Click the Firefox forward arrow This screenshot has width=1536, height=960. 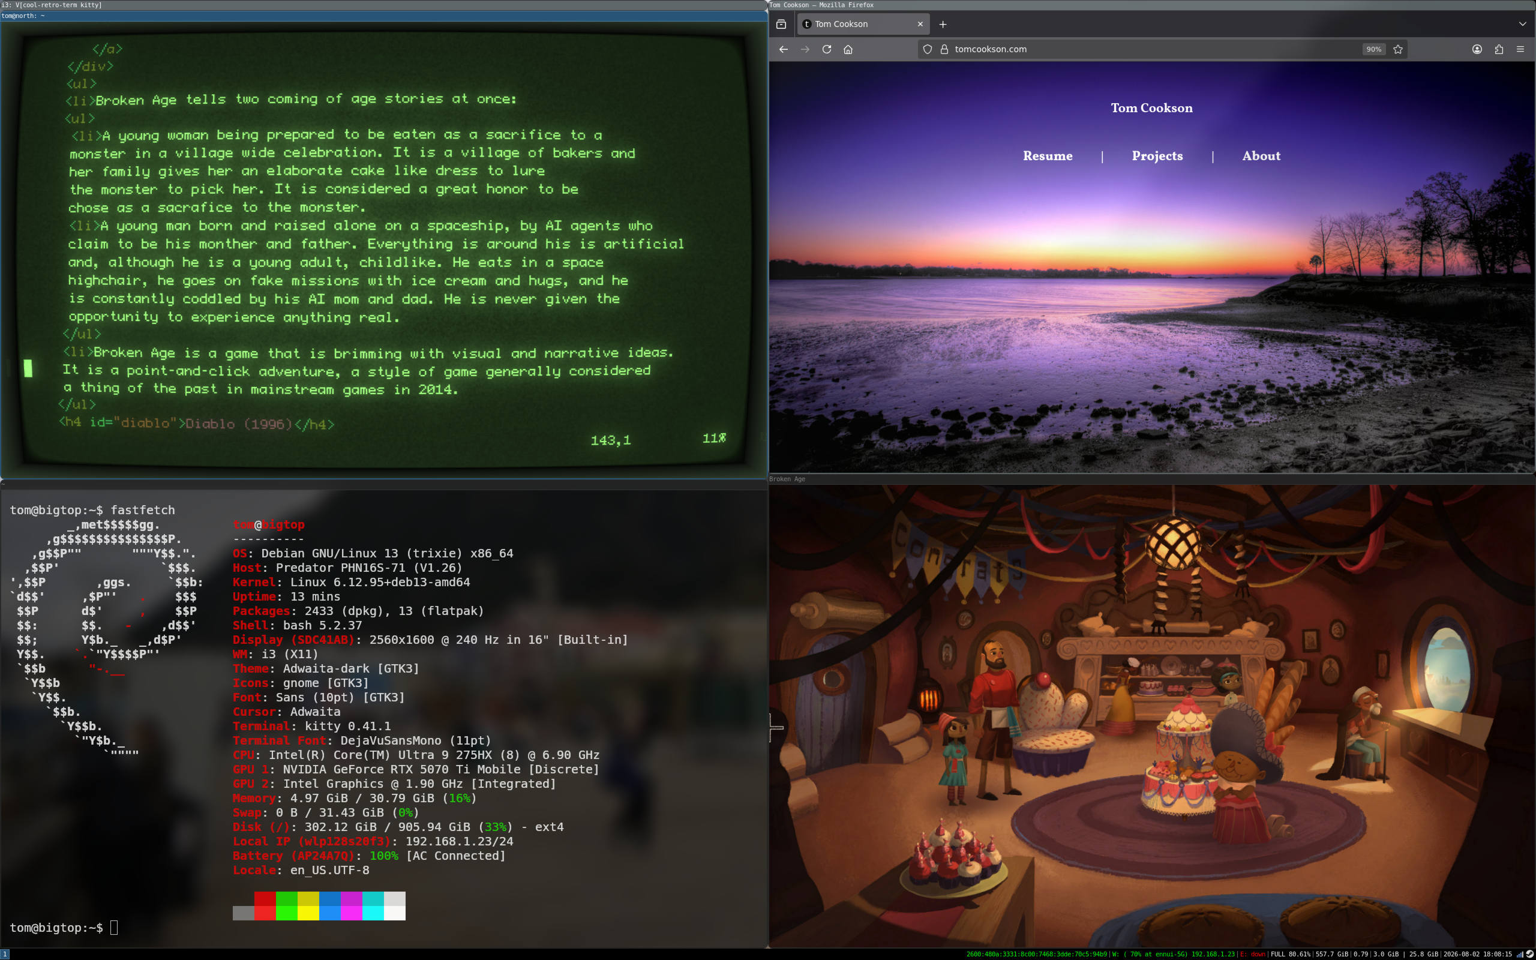(x=805, y=49)
